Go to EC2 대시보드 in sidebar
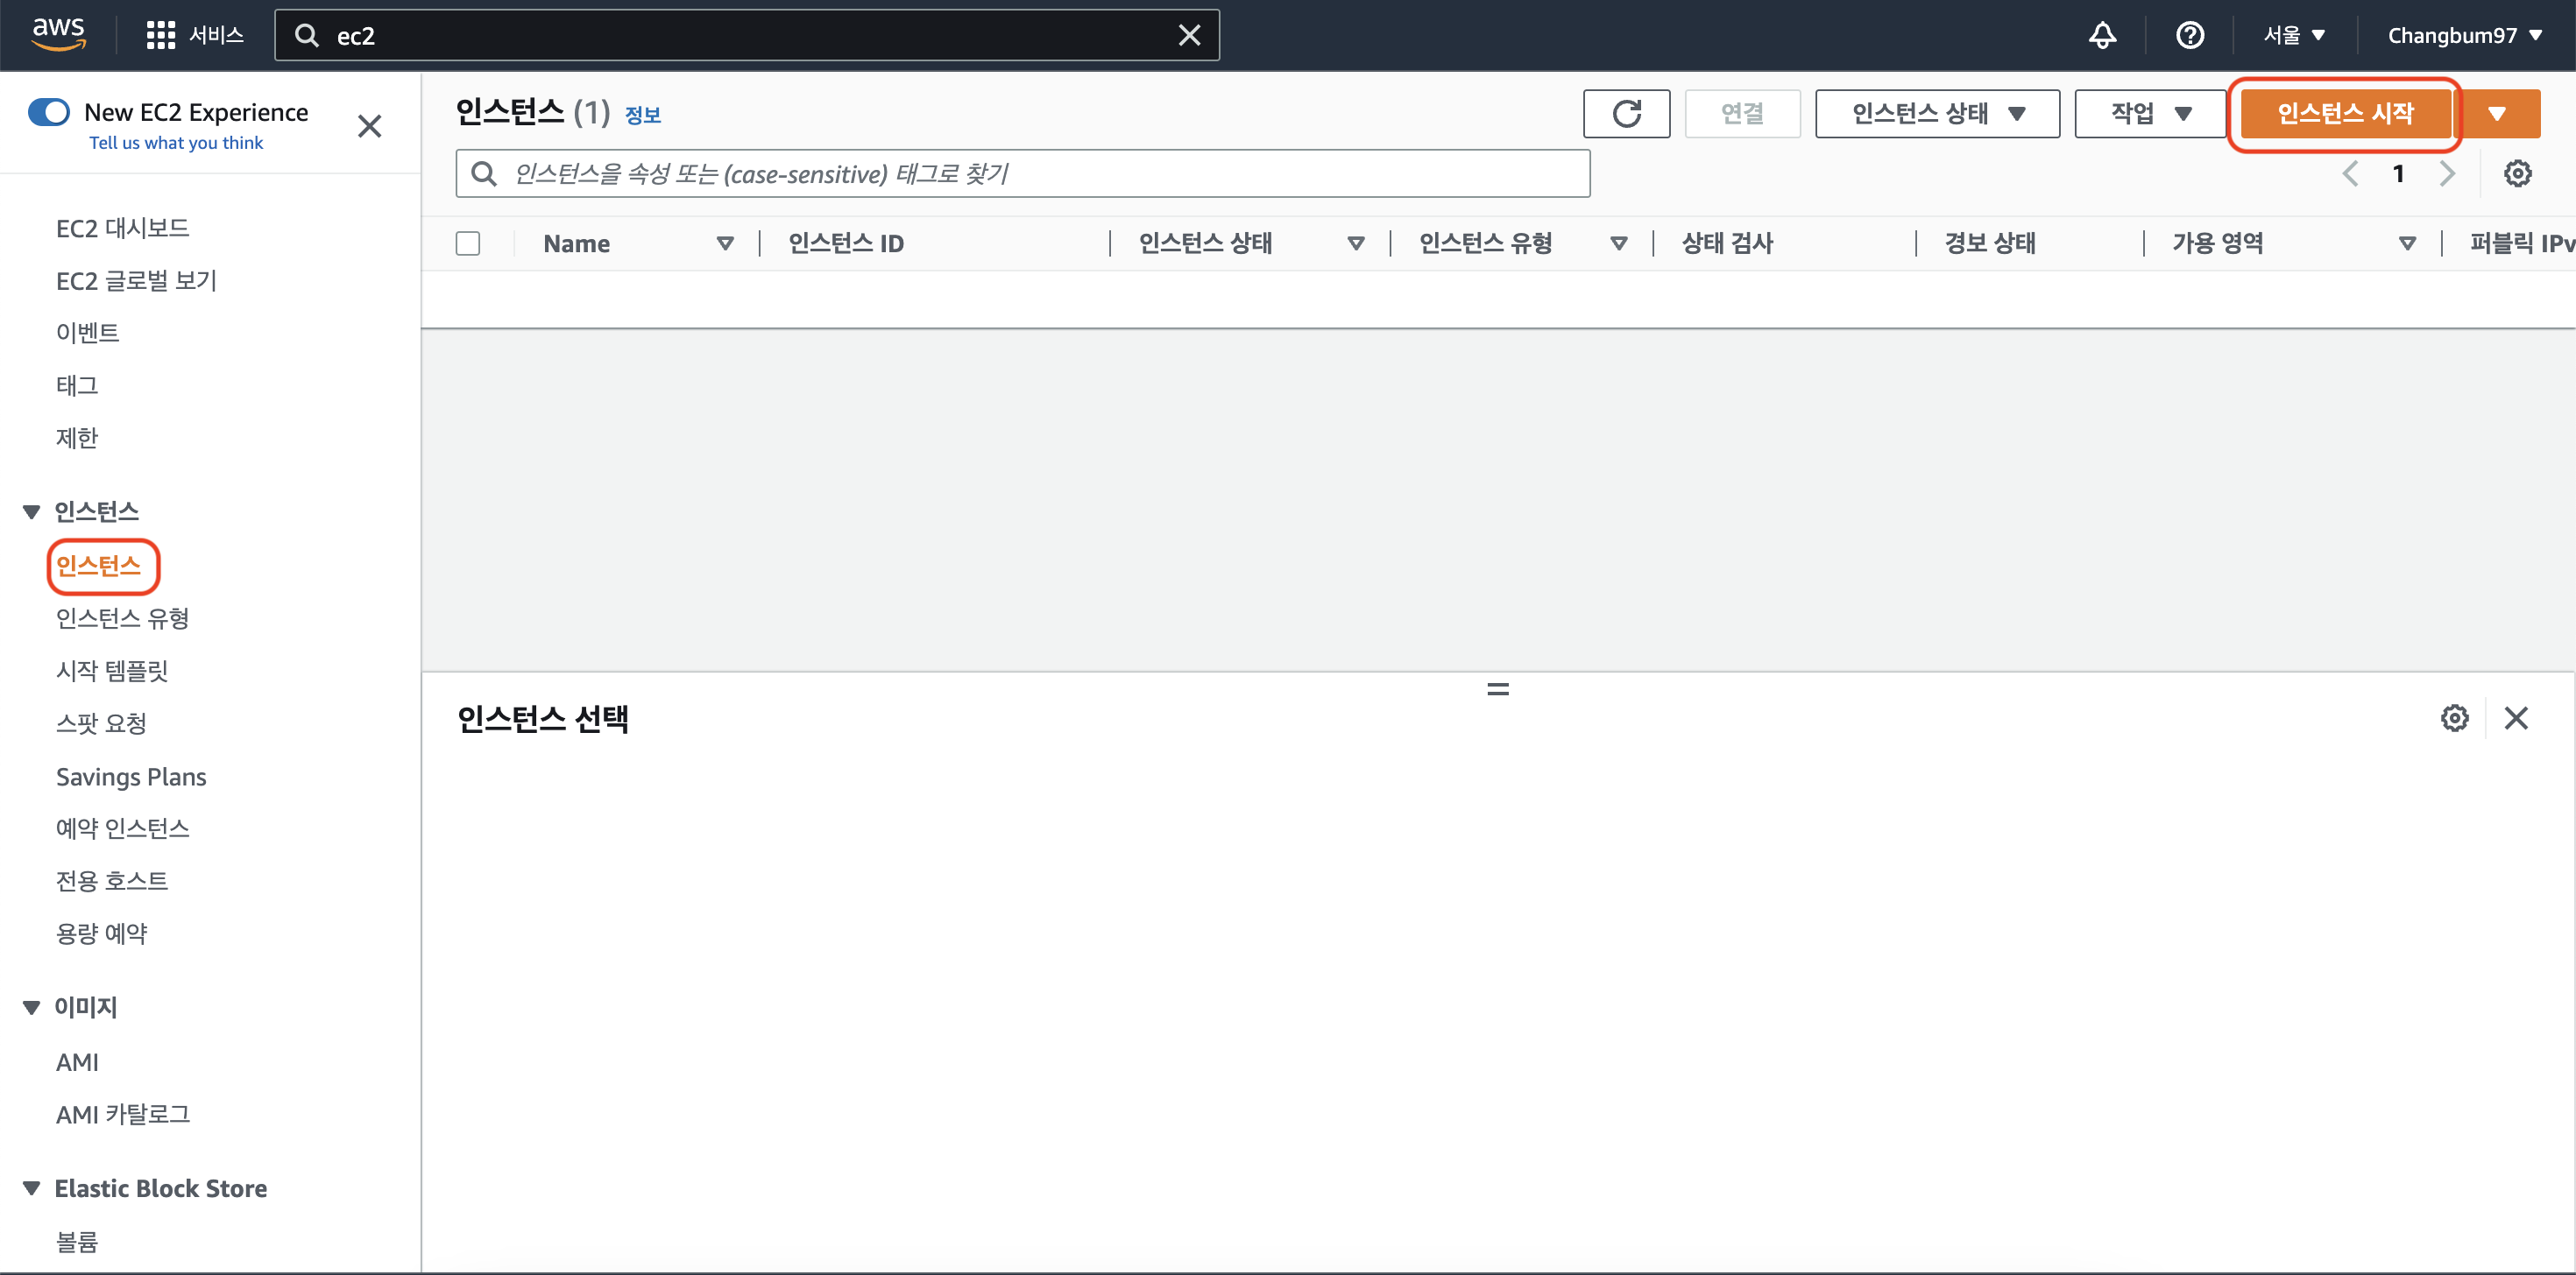The width and height of the screenshot is (2576, 1275). coord(122,228)
